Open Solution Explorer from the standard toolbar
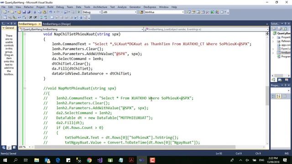This screenshot has width=292, height=164. tap(188, 12)
